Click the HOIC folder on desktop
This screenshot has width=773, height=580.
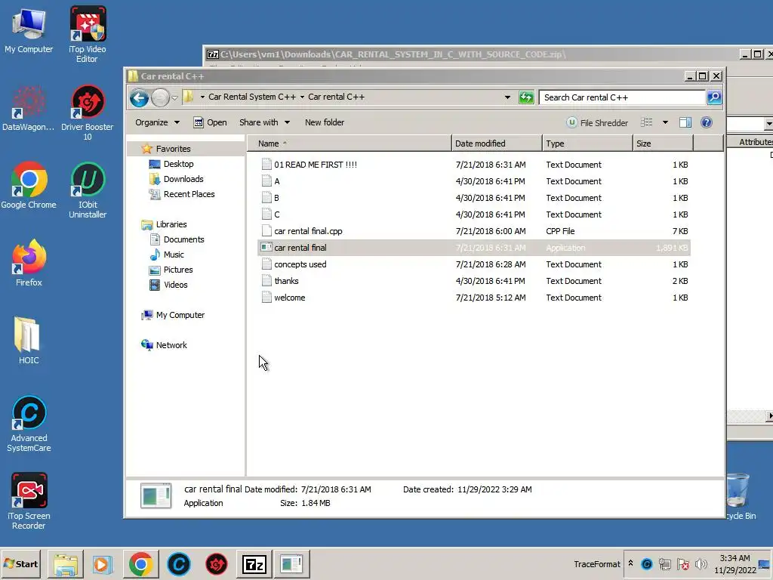(x=29, y=341)
